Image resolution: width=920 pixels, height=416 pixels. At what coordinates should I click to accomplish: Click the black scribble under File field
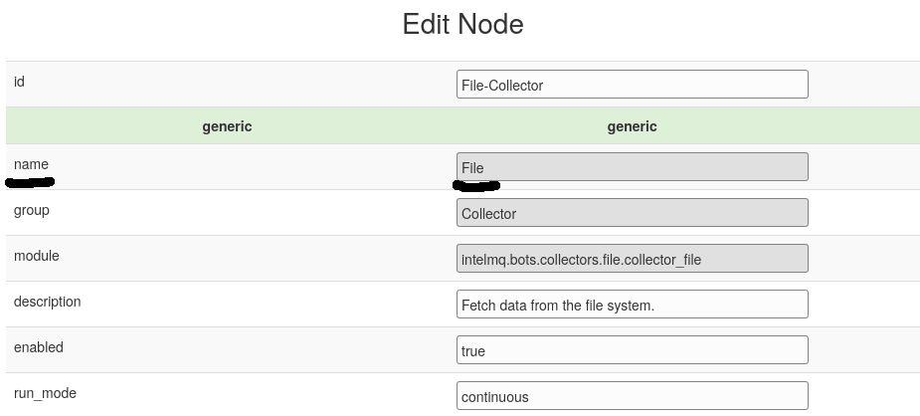click(475, 184)
